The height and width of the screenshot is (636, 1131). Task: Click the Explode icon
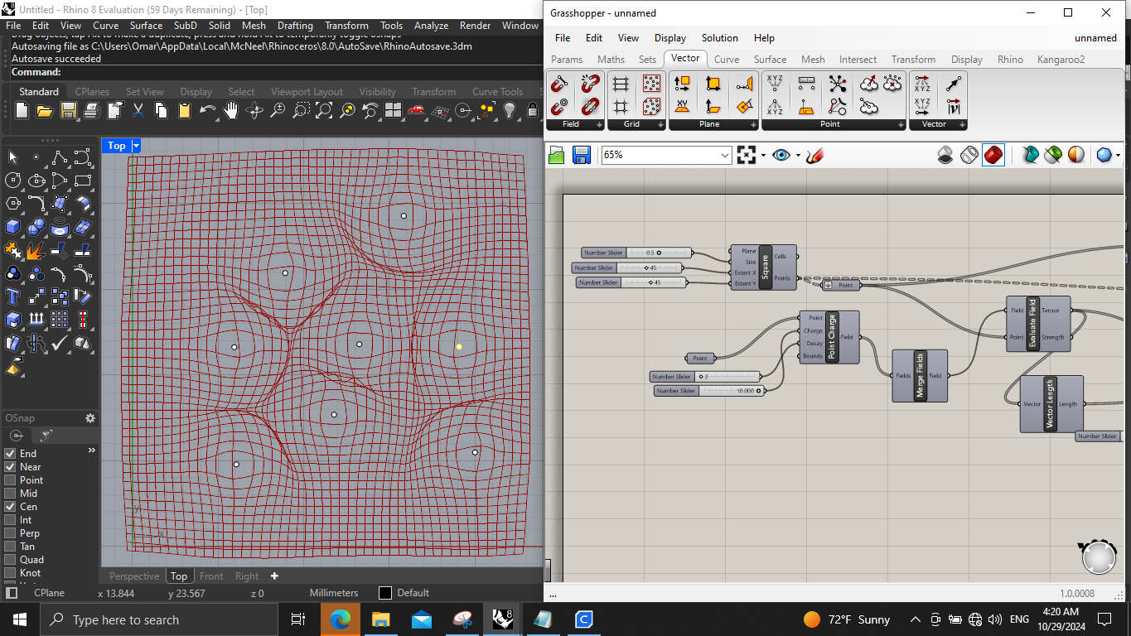[x=36, y=249]
